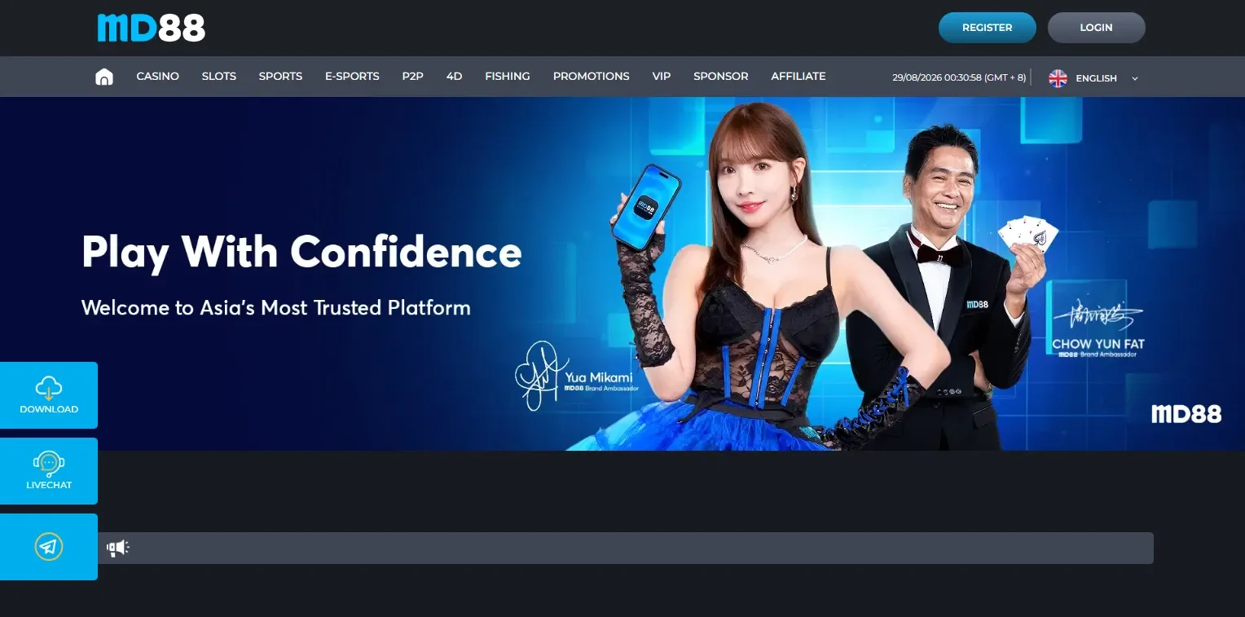This screenshot has width=1245, height=617.
Task: Click the Play With Confidence banner heading
Action: [x=301, y=253]
